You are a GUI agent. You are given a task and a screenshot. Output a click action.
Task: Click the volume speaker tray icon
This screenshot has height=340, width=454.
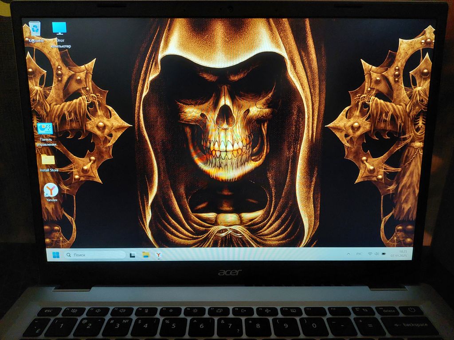click(x=376, y=254)
